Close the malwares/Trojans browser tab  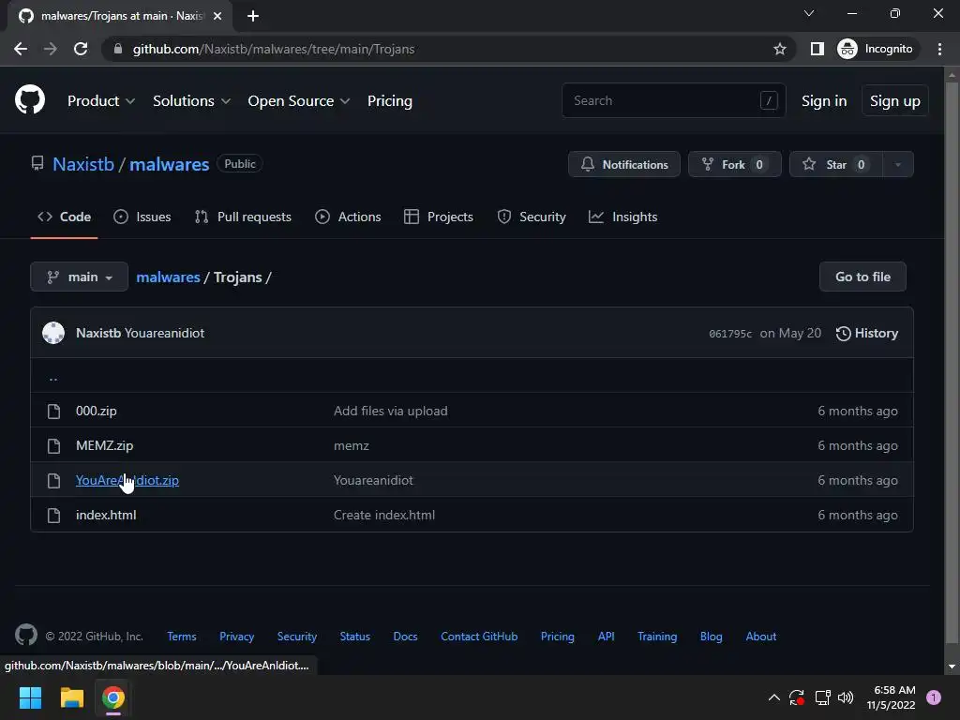pos(217,16)
